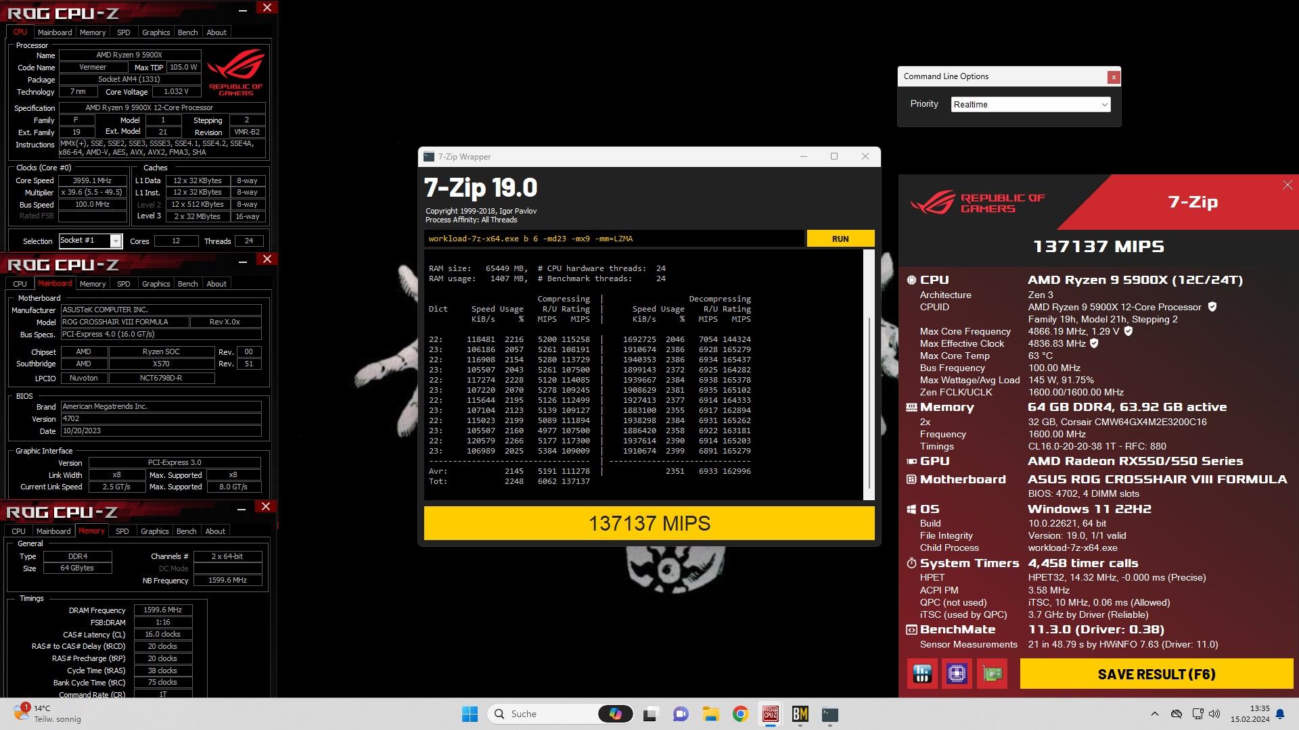This screenshot has width=1299, height=730.
Task: Open Google Chrome from the taskbar
Action: tap(740, 714)
